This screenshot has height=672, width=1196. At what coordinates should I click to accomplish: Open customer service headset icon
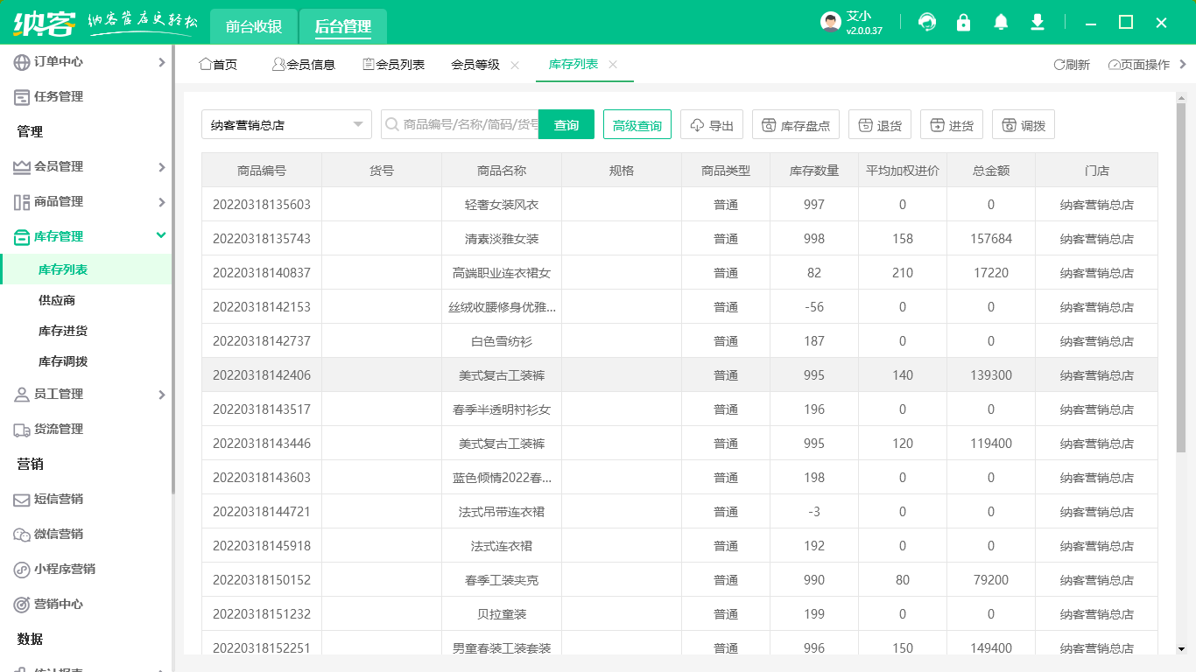[927, 22]
